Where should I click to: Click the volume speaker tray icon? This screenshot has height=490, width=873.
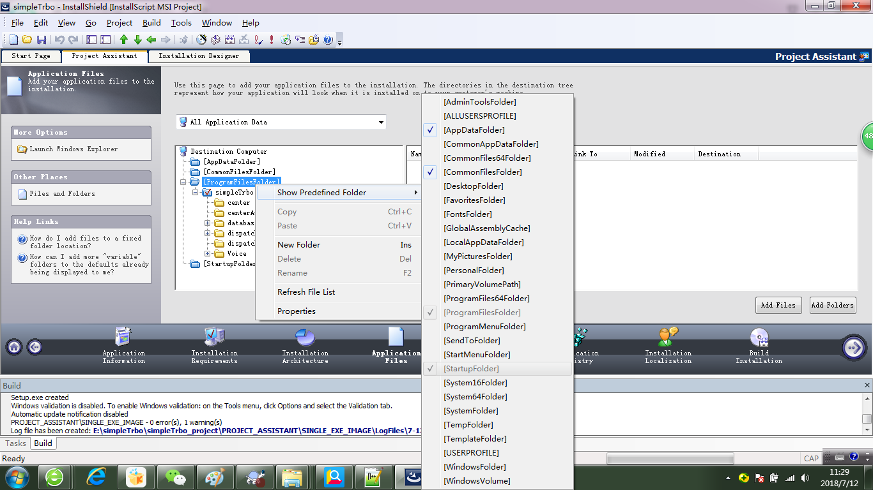coord(805,477)
